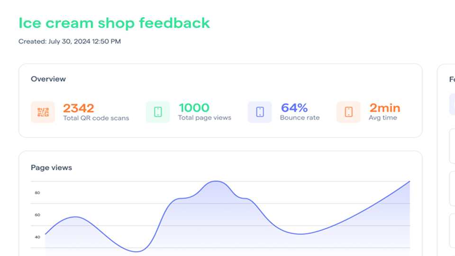Screen dimensions: 455x256
Task: Click the Ice cream shop feedback title
Action: pos(114,23)
